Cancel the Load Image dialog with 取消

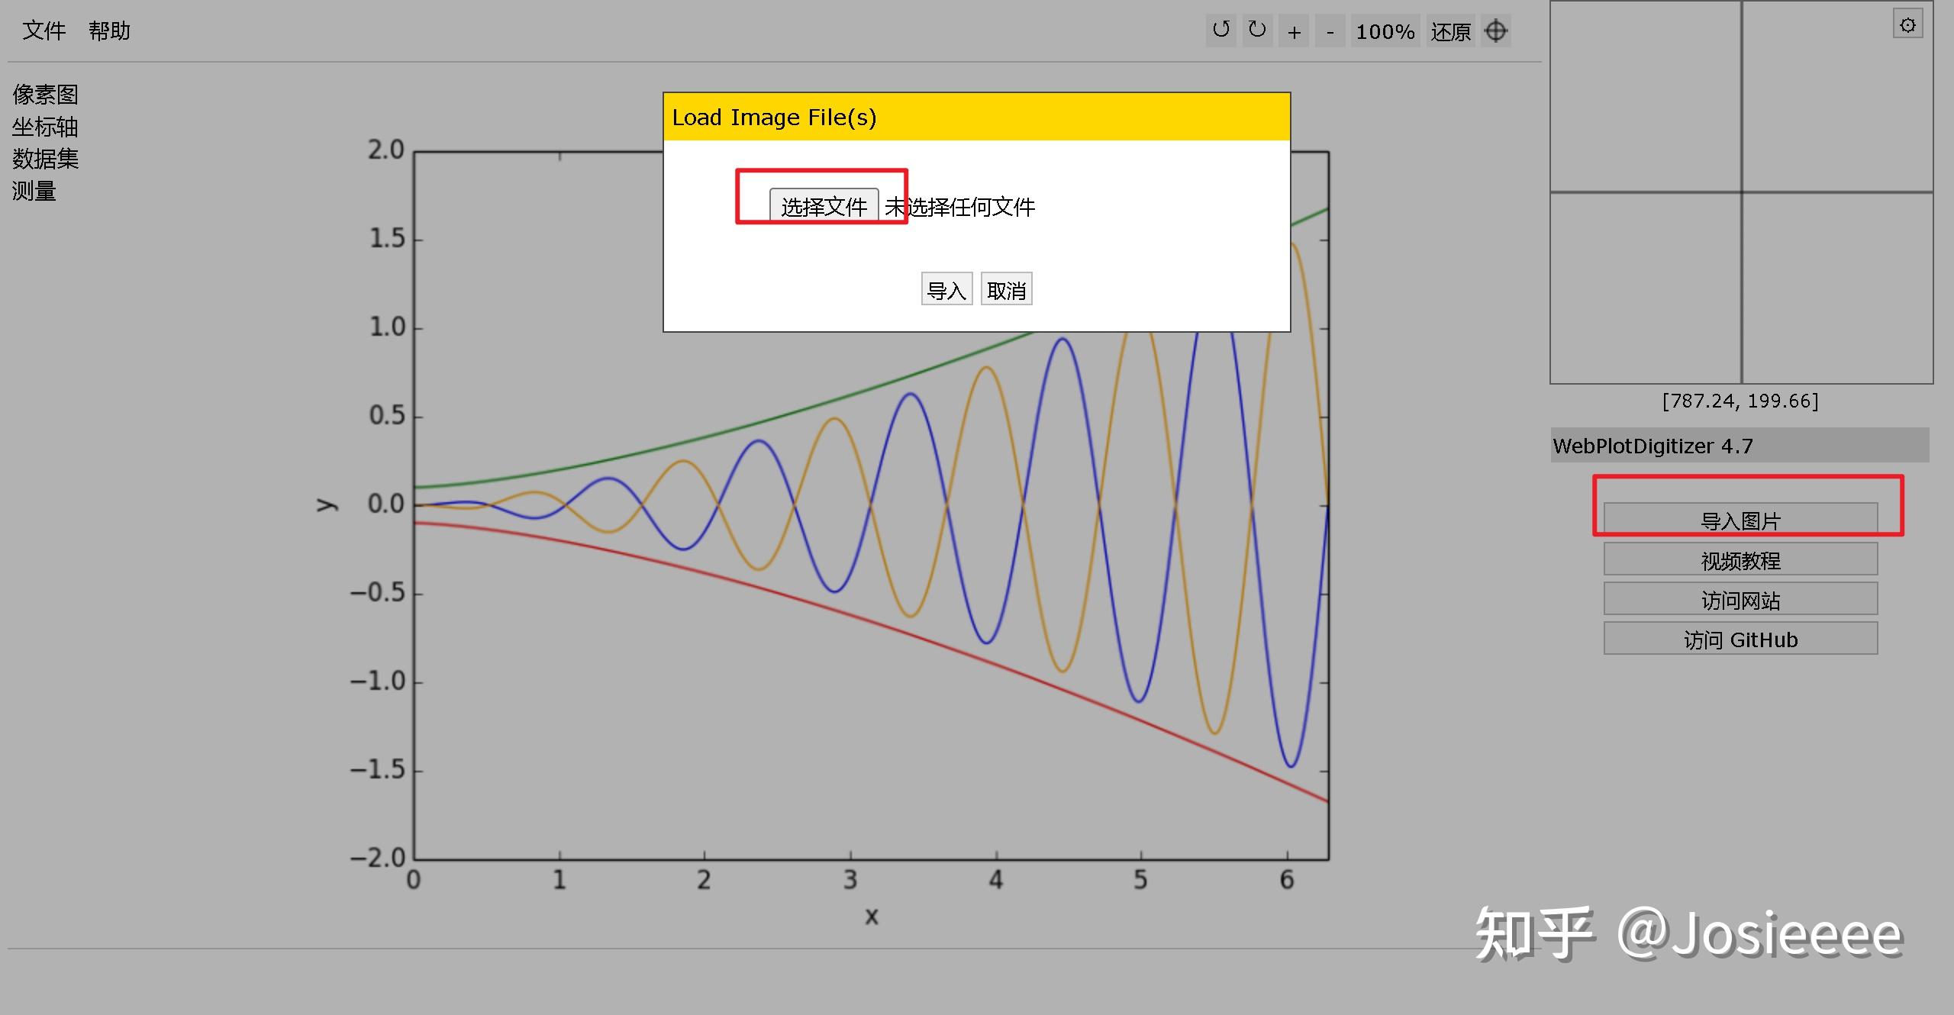1006,290
